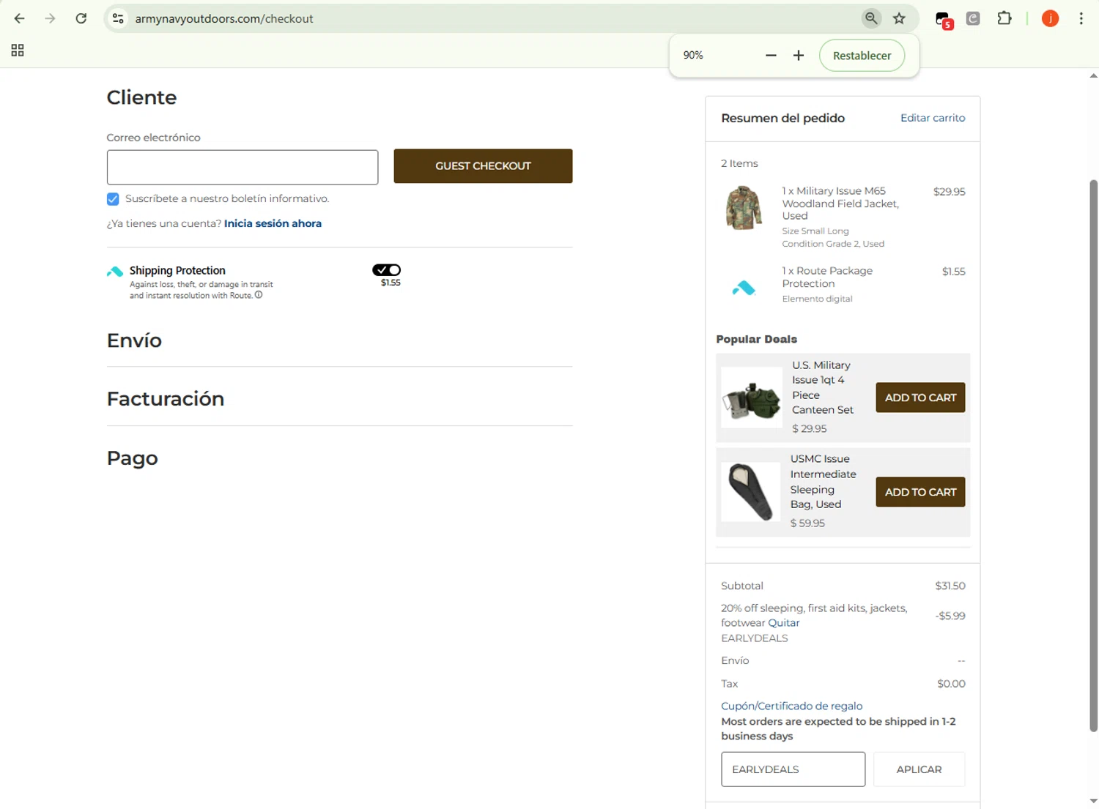Click the Tax value $0.00
This screenshot has width=1099, height=809.
click(951, 684)
